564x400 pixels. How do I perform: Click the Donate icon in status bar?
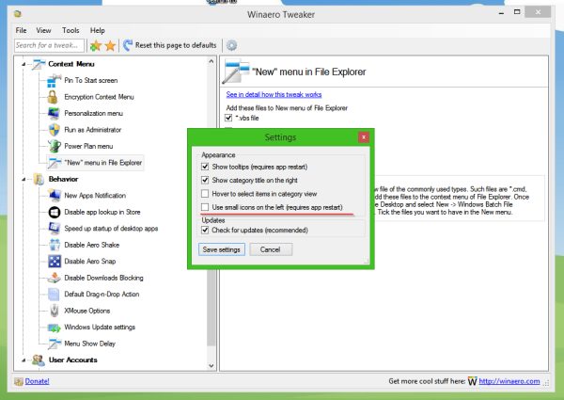pos(19,381)
